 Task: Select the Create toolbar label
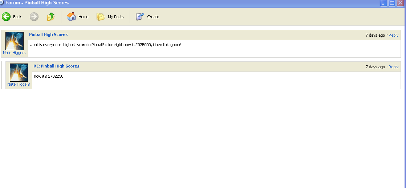(x=153, y=17)
